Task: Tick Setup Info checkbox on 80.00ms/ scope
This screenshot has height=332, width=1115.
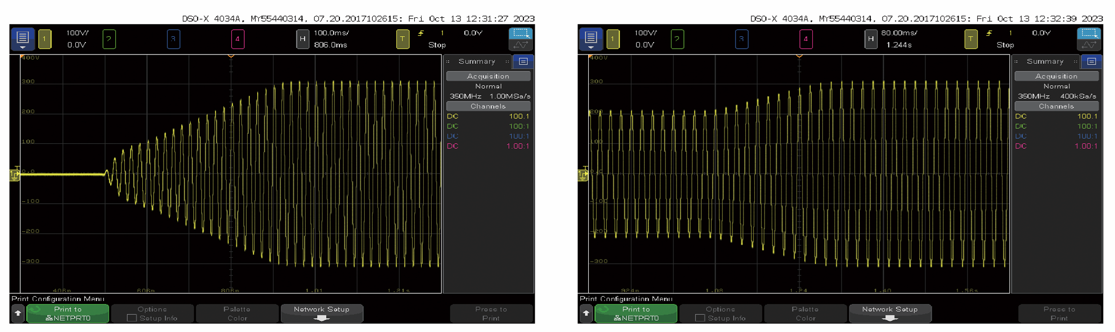Action: tap(700, 318)
